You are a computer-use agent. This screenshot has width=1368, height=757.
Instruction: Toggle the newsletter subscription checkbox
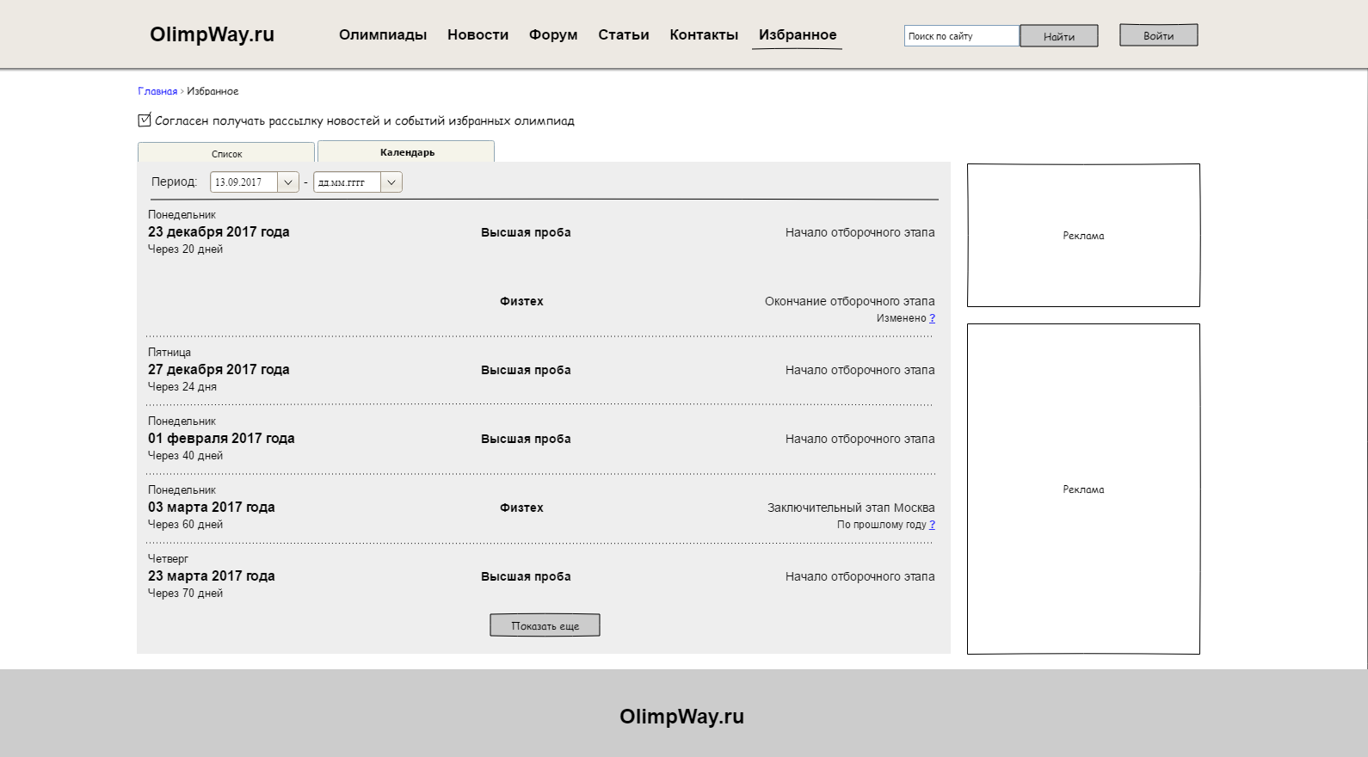click(145, 120)
